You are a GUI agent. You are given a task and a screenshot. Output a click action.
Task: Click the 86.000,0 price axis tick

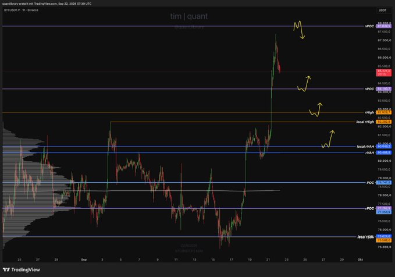[384, 58]
